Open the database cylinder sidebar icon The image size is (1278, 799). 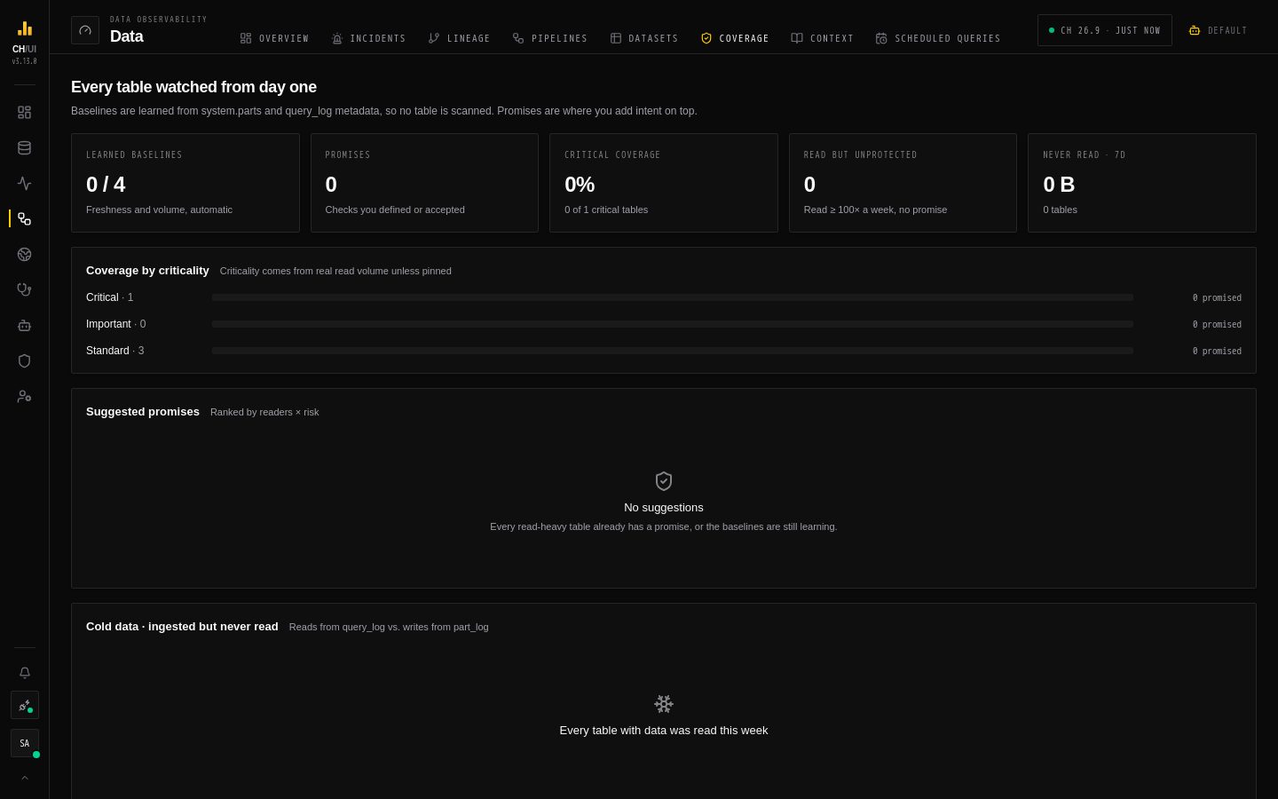(25, 148)
